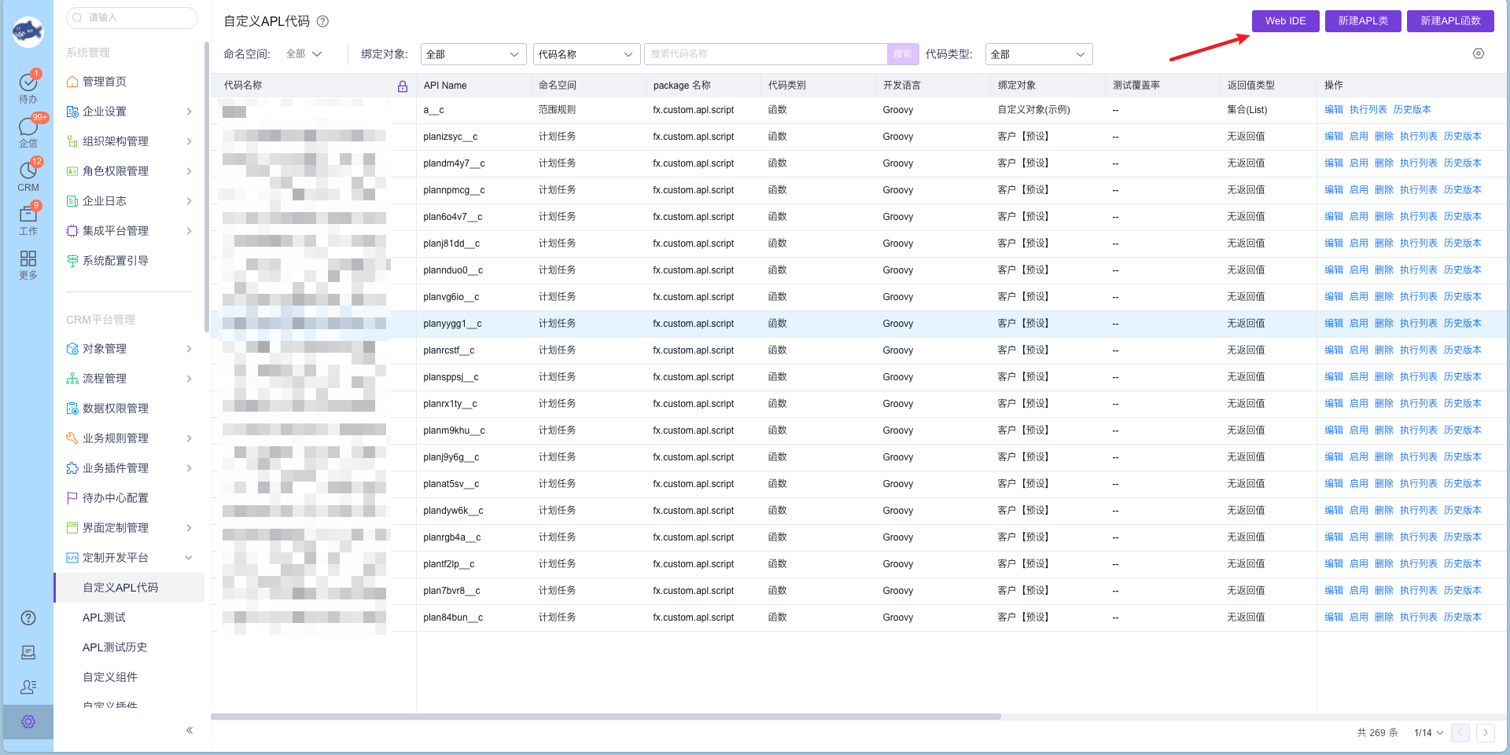1510x755 pixels.
Task: Open the 绑定对象 dropdown
Action: pyautogui.click(x=473, y=54)
